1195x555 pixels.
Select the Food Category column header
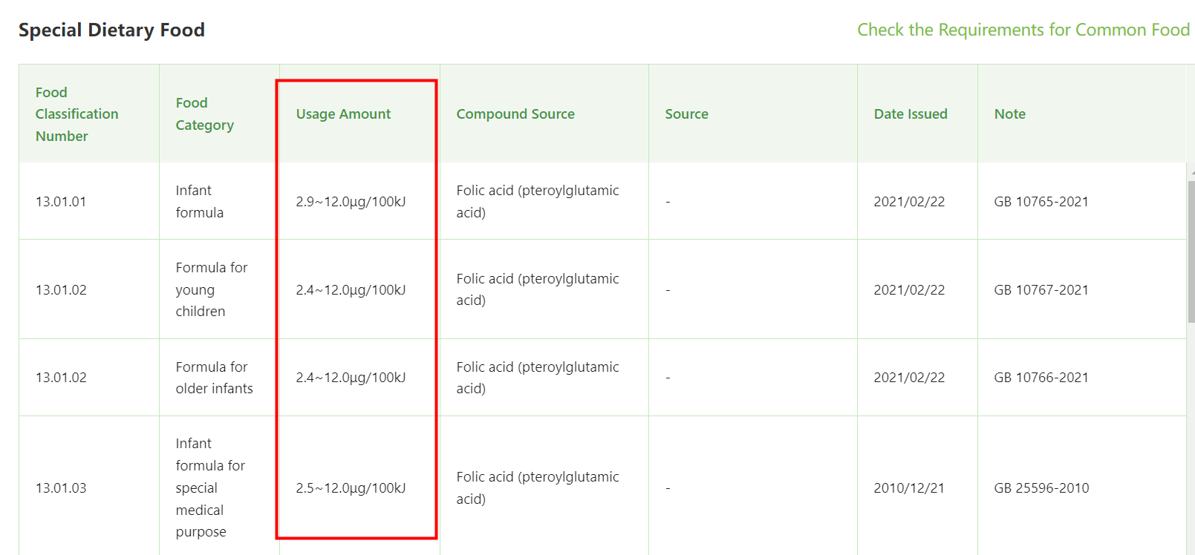(204, 114)
